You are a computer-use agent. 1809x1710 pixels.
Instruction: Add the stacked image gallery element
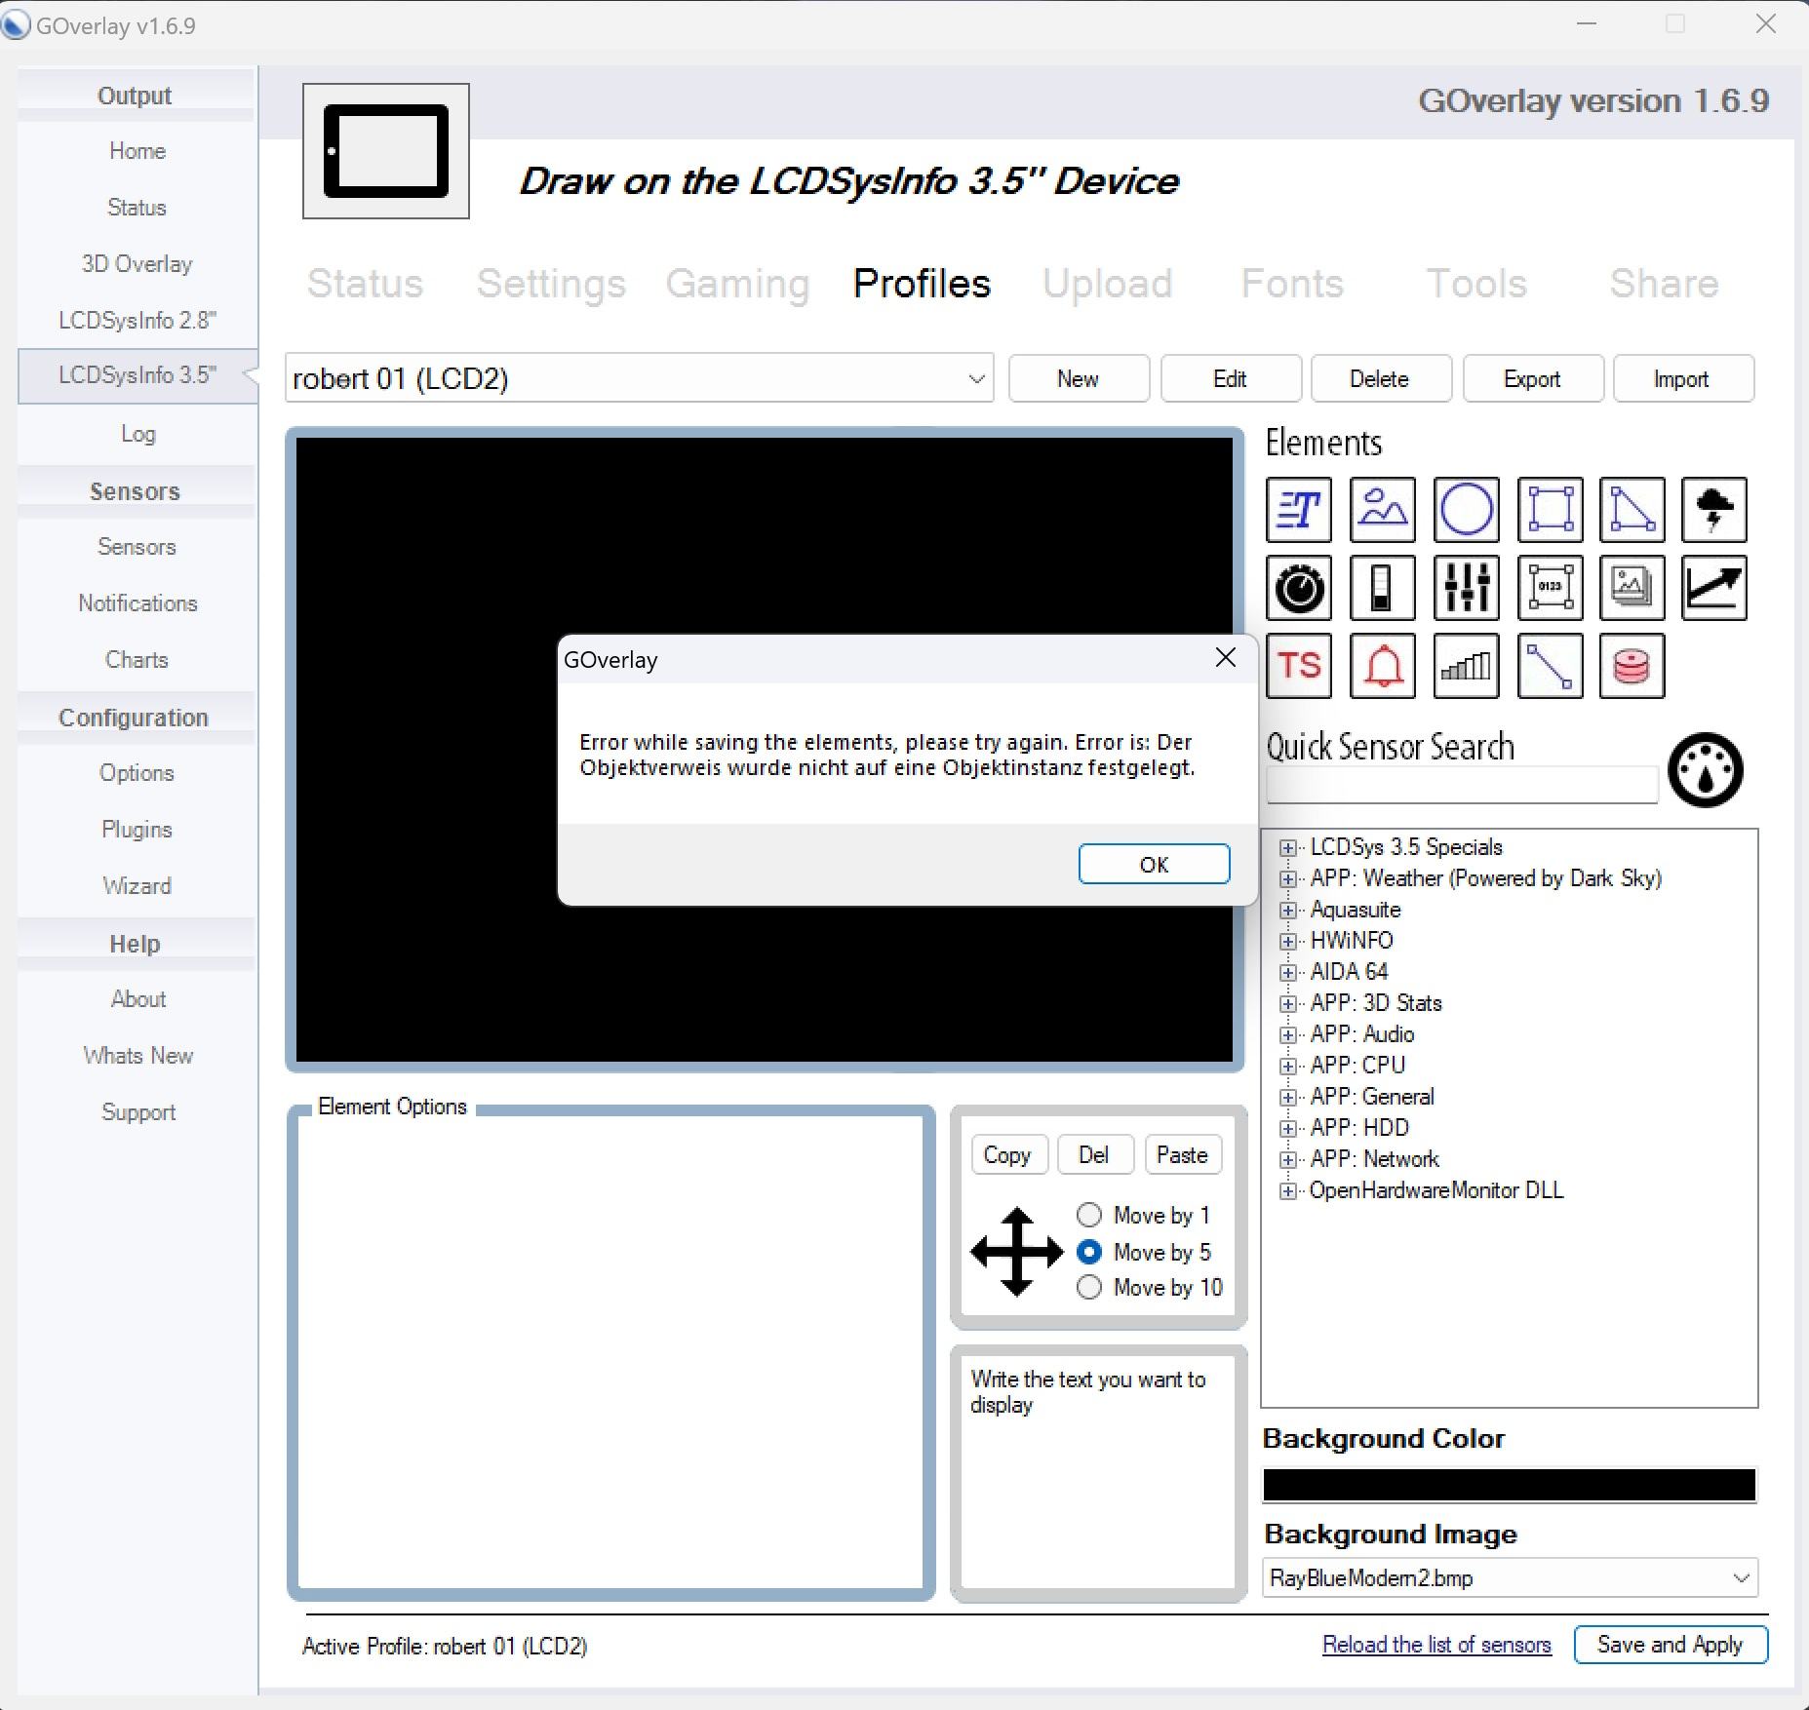click(1632, 588)
